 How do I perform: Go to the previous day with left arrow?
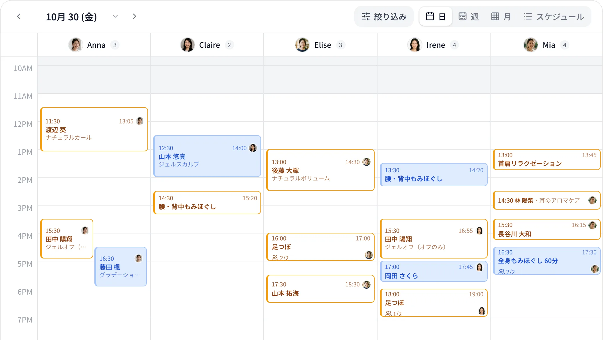pos(19,17)
